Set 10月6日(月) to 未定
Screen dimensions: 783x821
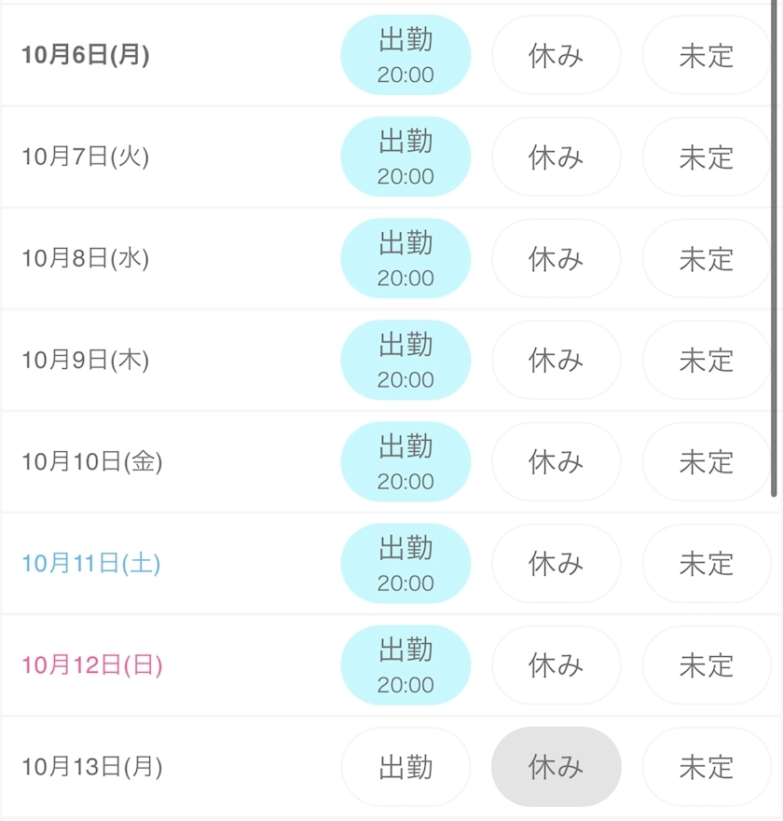pos(706,56)
